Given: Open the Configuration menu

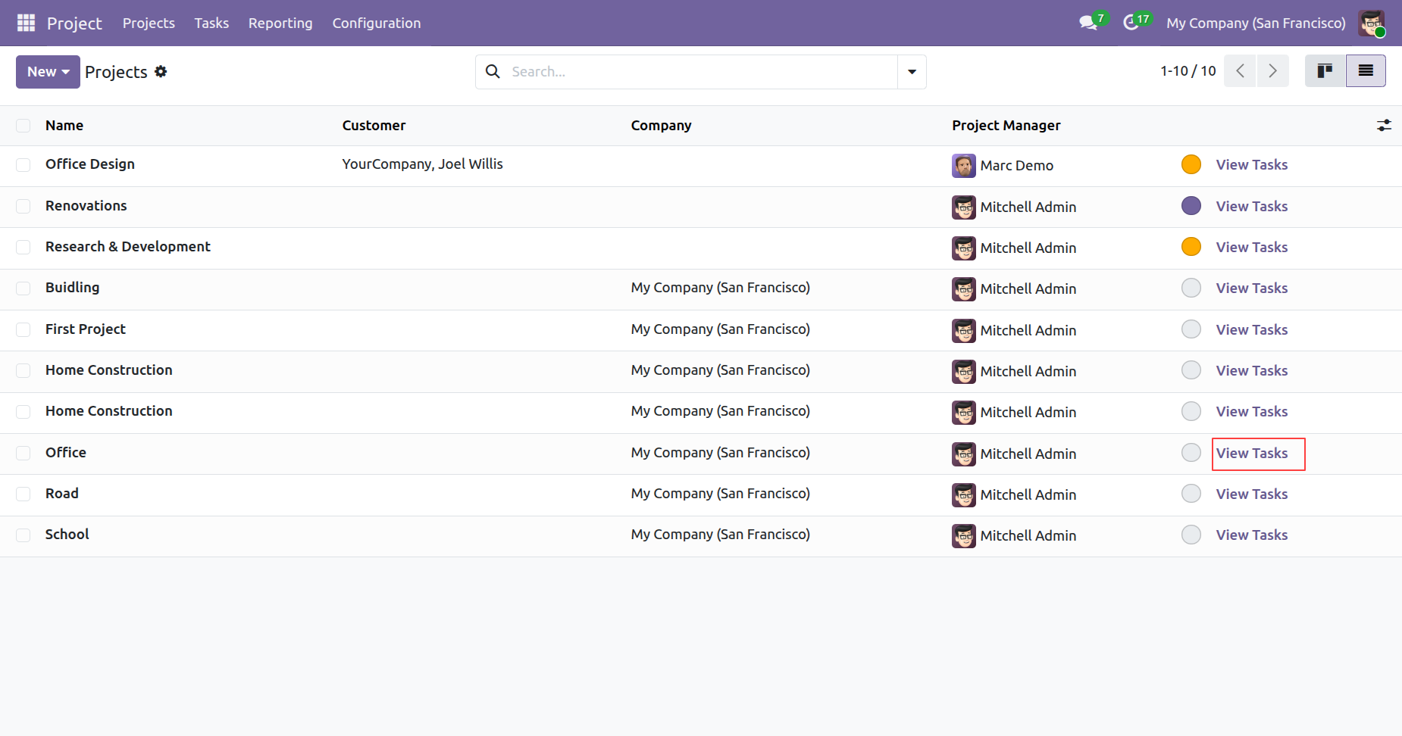Looking at the screenshot, I should coord(376,23).
